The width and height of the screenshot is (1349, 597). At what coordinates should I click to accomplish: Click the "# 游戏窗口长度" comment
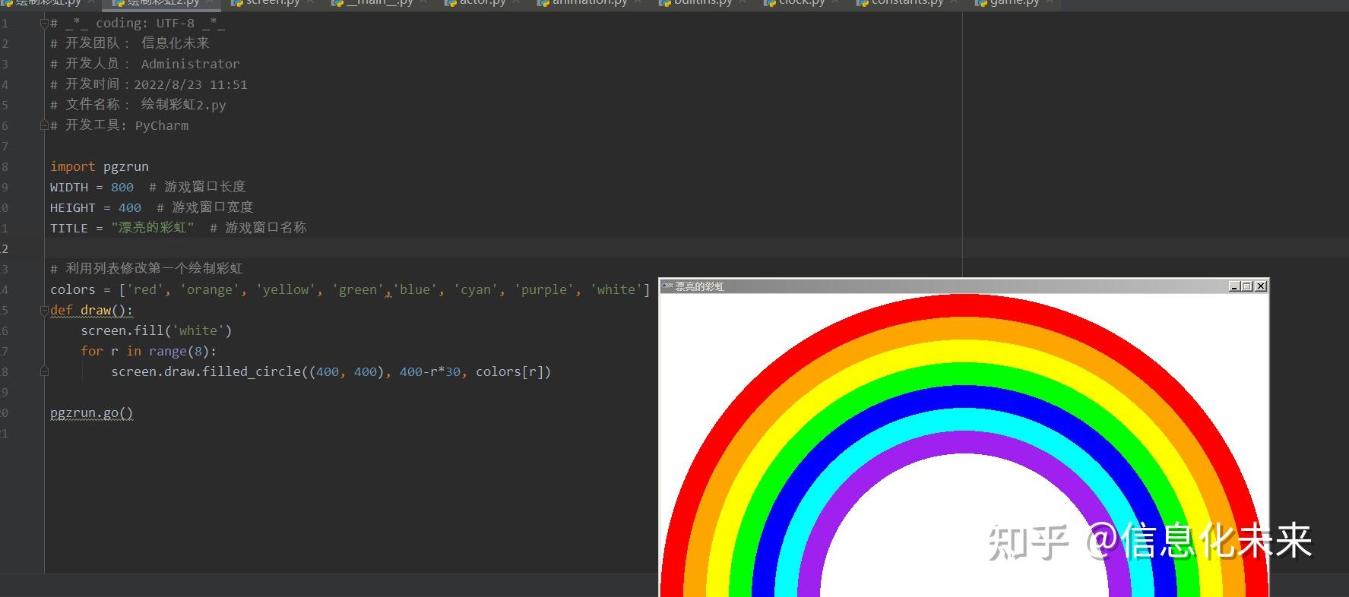pos(198,187)
